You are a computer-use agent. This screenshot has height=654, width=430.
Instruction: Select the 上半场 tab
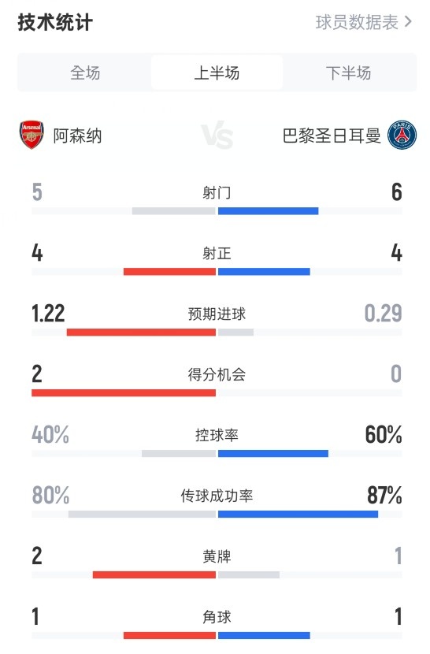coord(217,72)
